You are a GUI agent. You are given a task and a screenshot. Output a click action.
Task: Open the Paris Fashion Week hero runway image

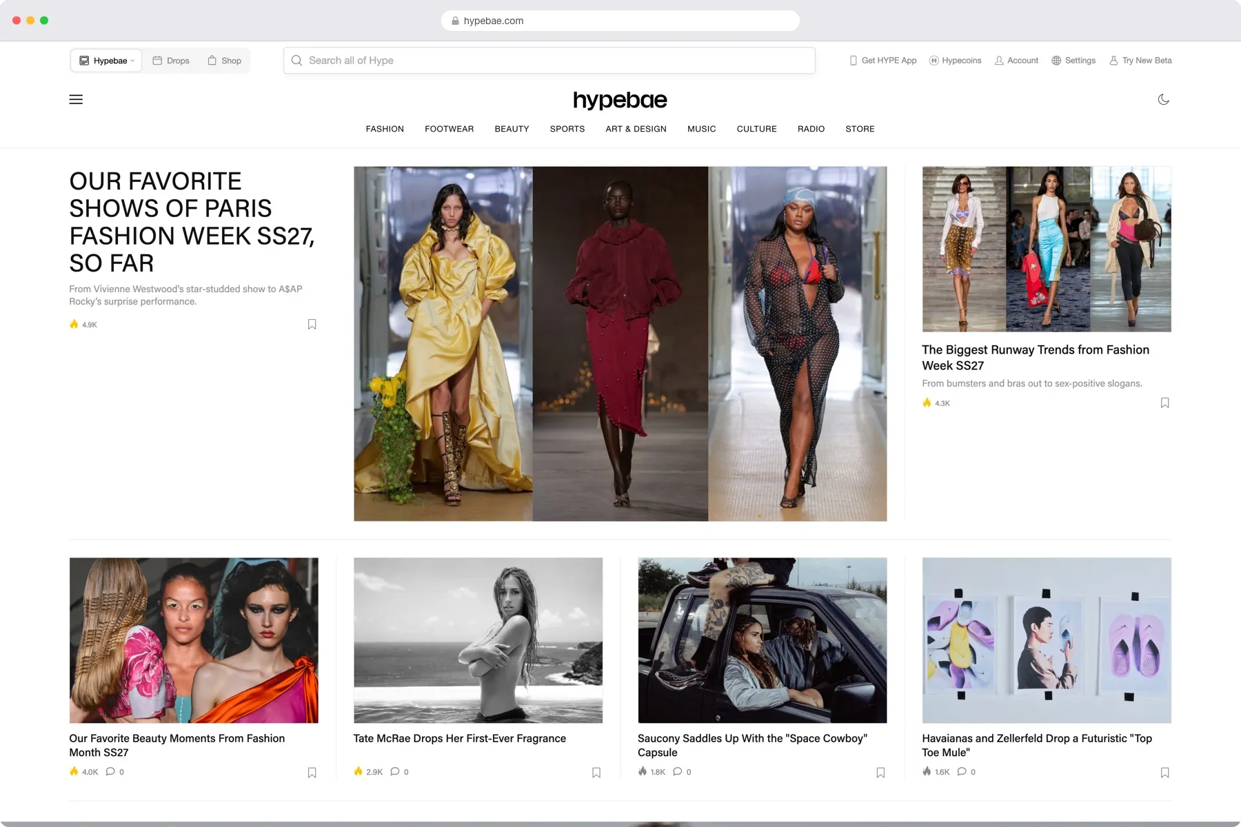pyautogui.click(x=620, y=343)
